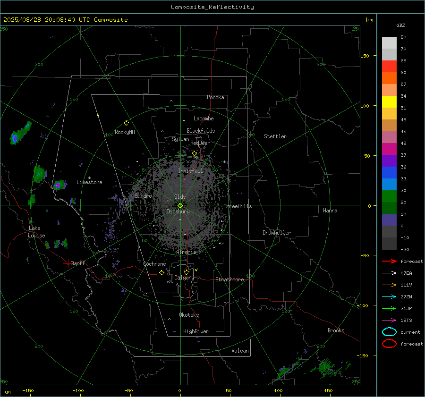Viewport: 425px width, 397px height.
Task: Click the yellow diamond marker near RedDeer
Action: (194, 153)
